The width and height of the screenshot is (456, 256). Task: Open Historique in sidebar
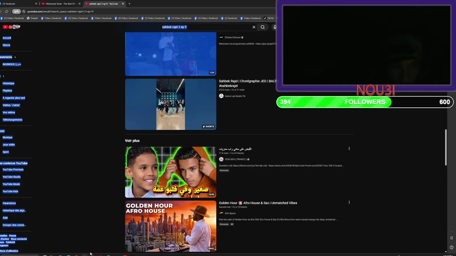click(9, 83)
